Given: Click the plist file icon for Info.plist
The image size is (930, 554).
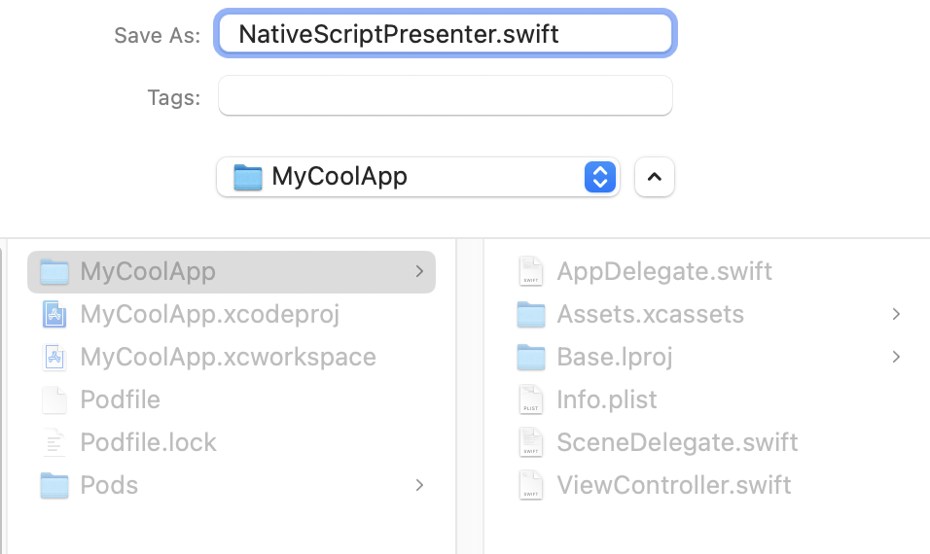Looking at the screenshot, I should tap(531, 399).
